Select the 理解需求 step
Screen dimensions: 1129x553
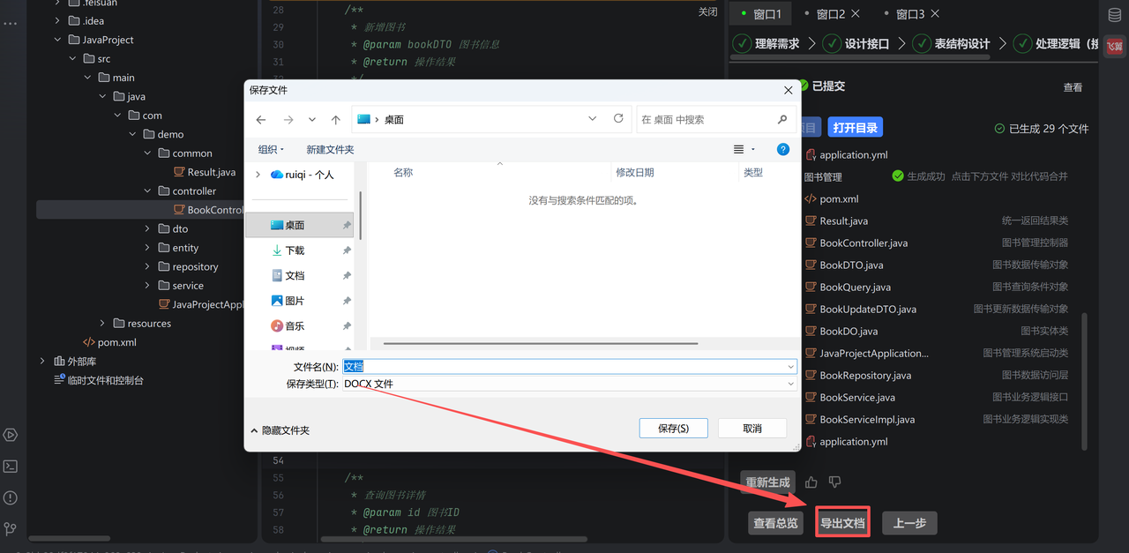tap(766, 43)
